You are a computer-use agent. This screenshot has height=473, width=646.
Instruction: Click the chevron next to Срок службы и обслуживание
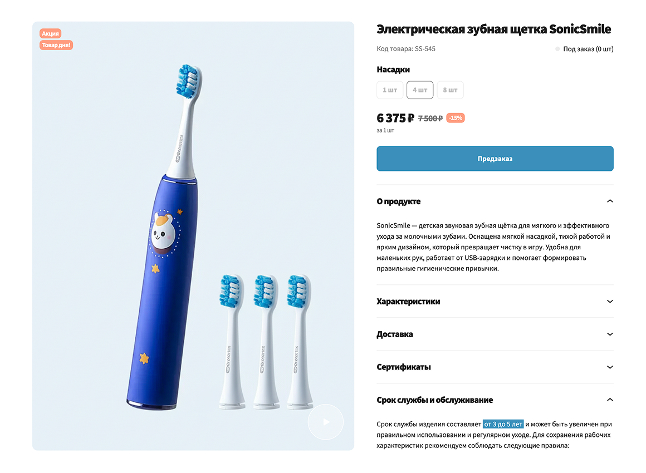click(610, 399)
